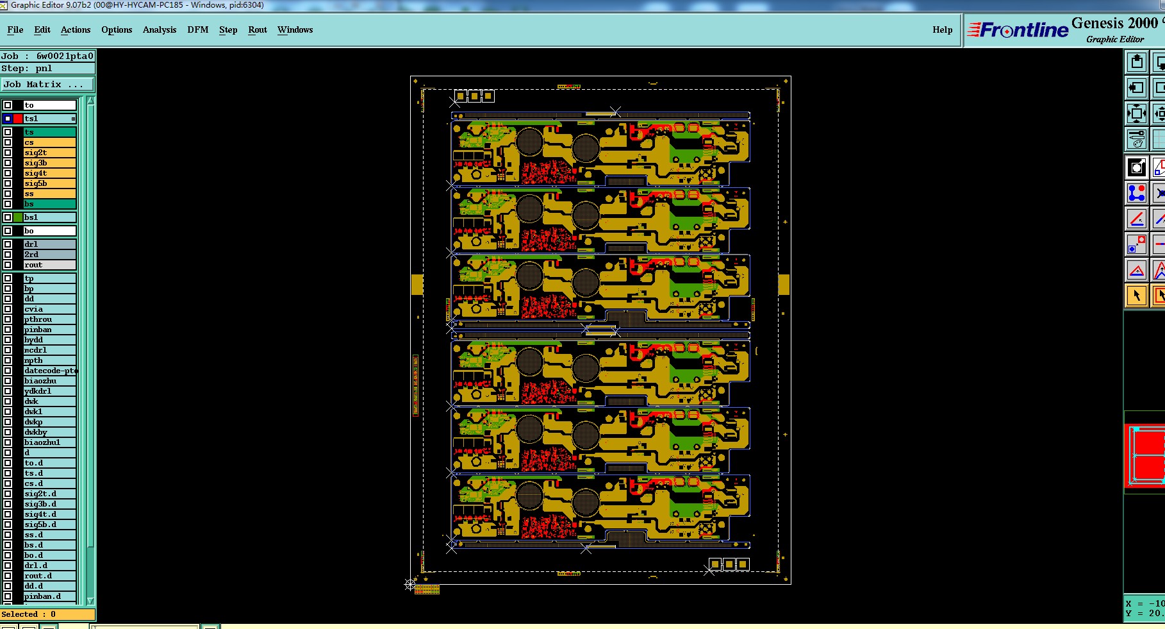This screenshot has height=629, width=1165.
Task: Click the small marker icon on ts1 row
Action: (73, 119)
